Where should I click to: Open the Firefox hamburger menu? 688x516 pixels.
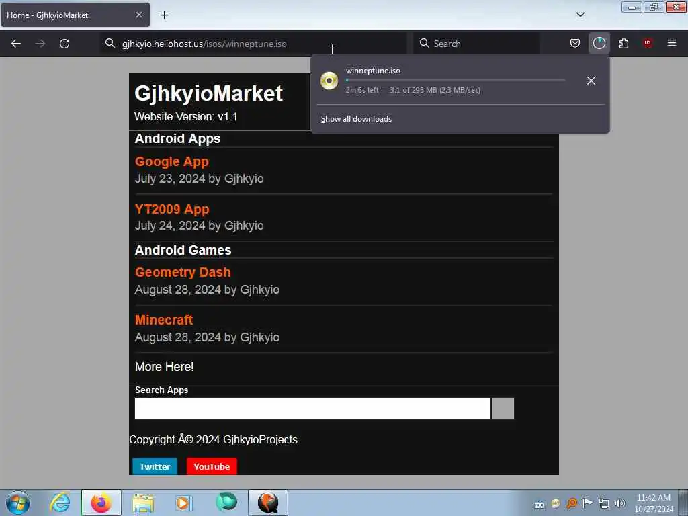point(672,43)
